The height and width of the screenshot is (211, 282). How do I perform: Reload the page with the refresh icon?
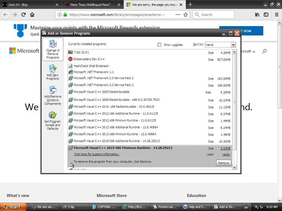tap(24, 15)
